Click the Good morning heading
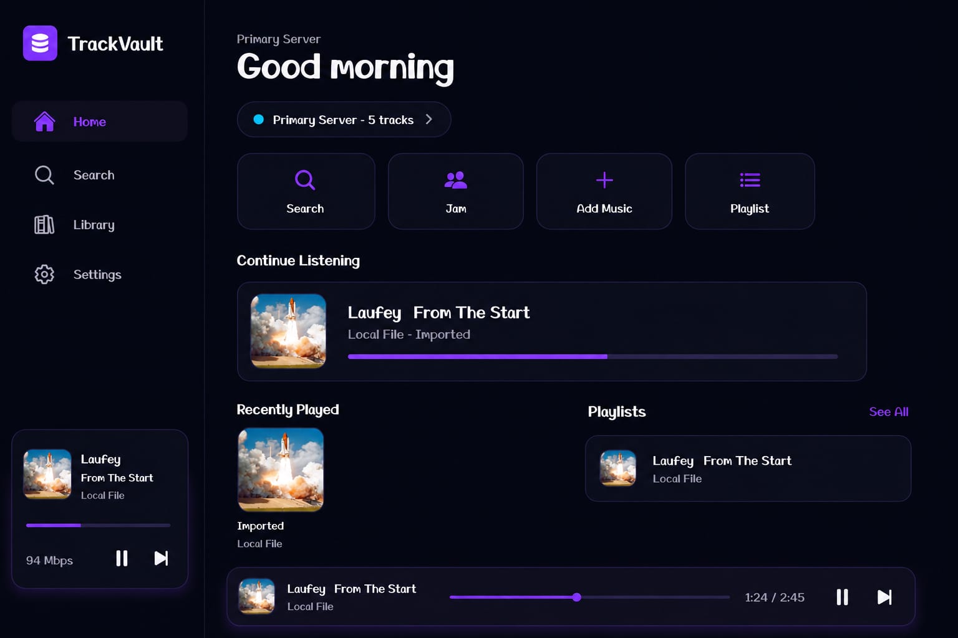958x638 pixels. [346, 67]
